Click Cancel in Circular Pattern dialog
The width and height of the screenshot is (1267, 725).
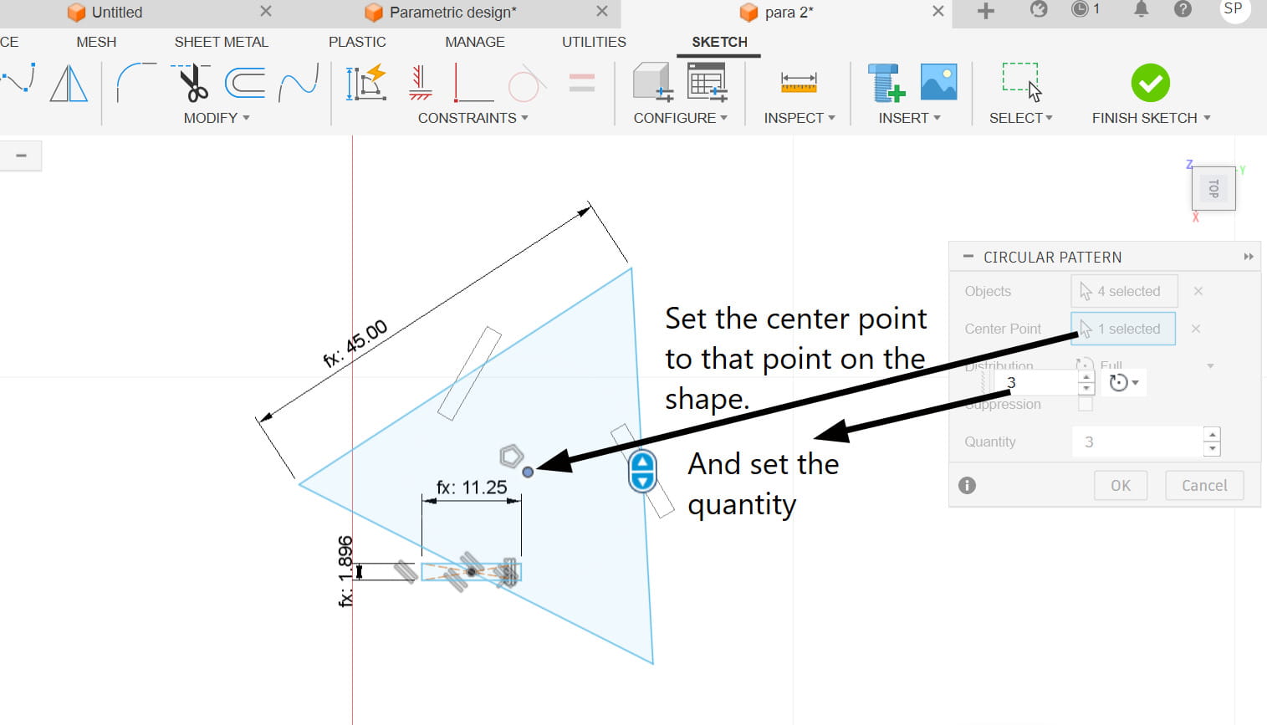pos(1204,486)
